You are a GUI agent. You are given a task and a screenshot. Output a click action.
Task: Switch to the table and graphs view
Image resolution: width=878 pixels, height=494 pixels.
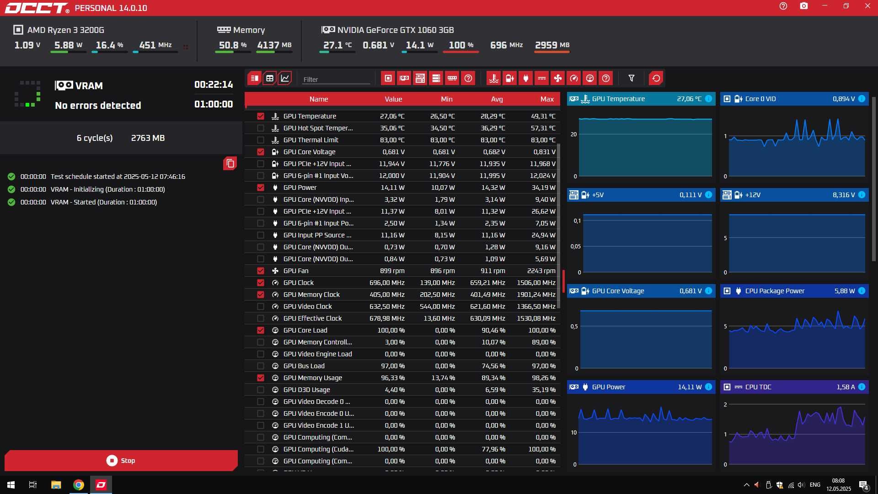pyautogui.click(x=255, y=78)
